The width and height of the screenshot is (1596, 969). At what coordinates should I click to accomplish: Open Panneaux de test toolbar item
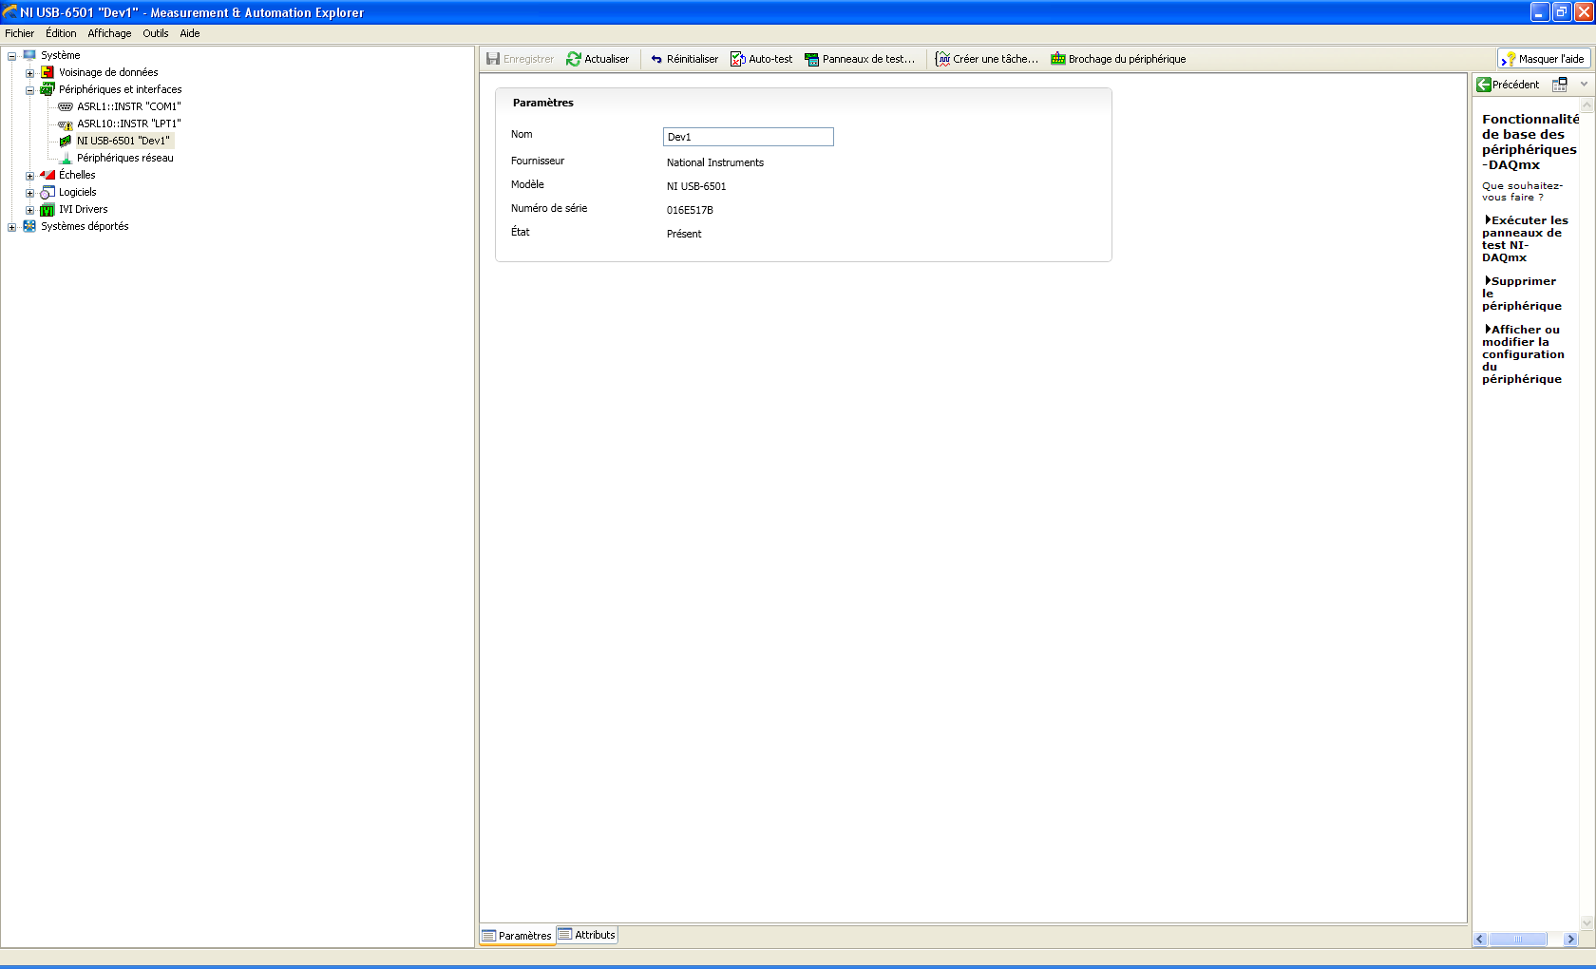[860, 59]
